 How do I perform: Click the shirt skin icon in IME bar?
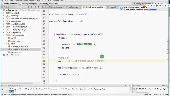pos(165,5)
